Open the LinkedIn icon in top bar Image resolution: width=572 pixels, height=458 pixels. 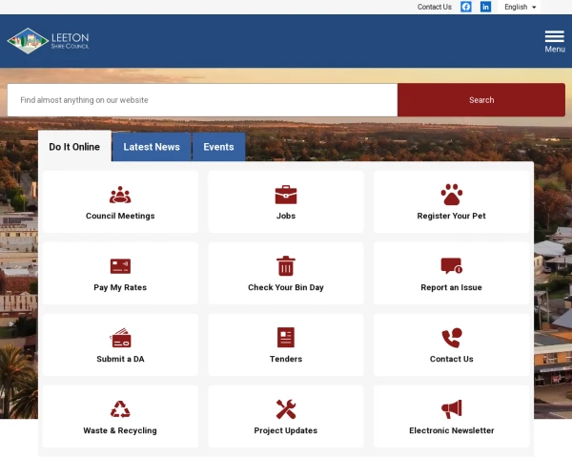[x=485, y=7]
